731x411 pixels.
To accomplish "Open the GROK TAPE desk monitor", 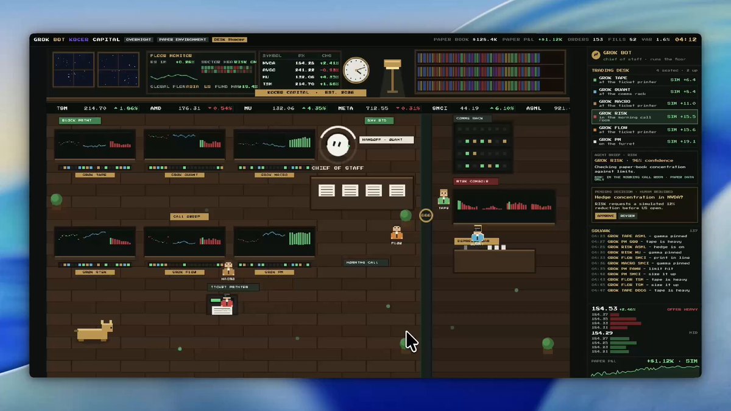I will tap(95, 145).
